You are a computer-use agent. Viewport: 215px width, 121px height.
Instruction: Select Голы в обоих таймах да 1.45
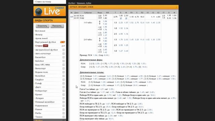click(142, 92)
